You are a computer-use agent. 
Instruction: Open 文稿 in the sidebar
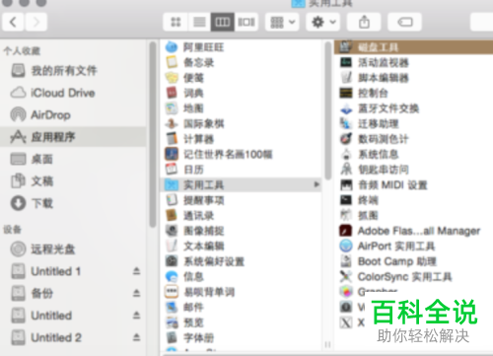(73, 181)
